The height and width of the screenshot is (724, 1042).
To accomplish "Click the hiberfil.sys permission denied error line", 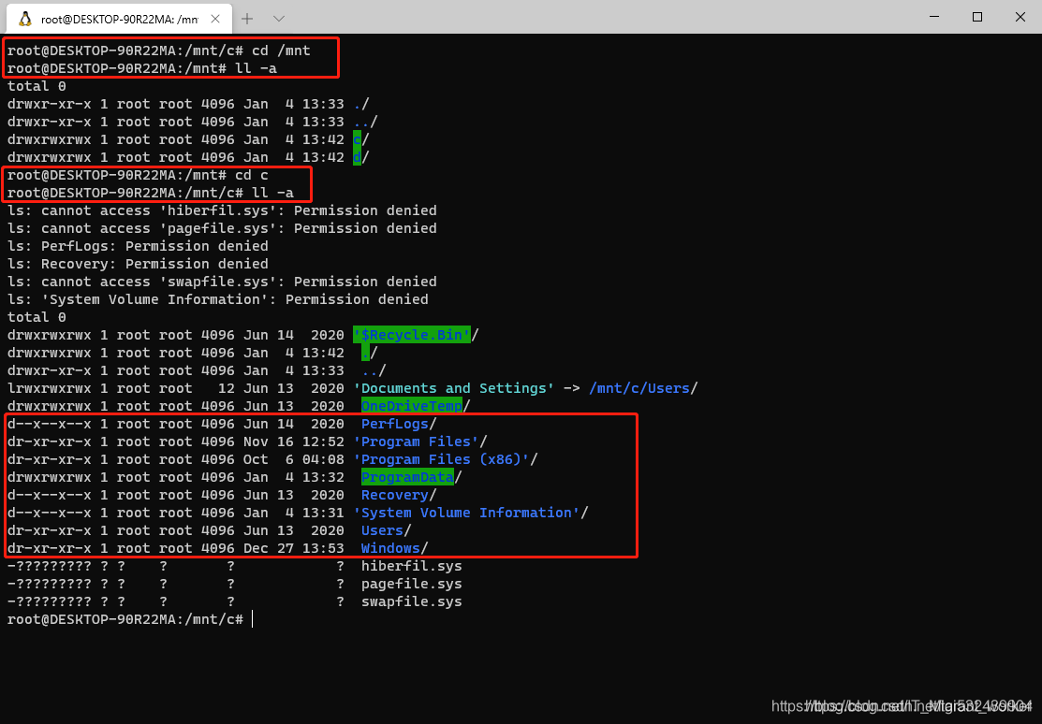I will coord(222,210).
